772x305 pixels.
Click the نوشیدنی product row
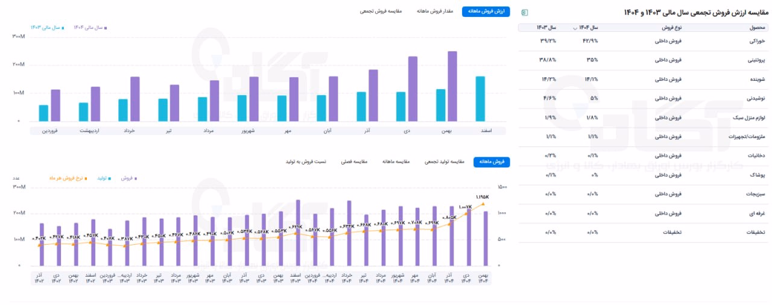643,98
